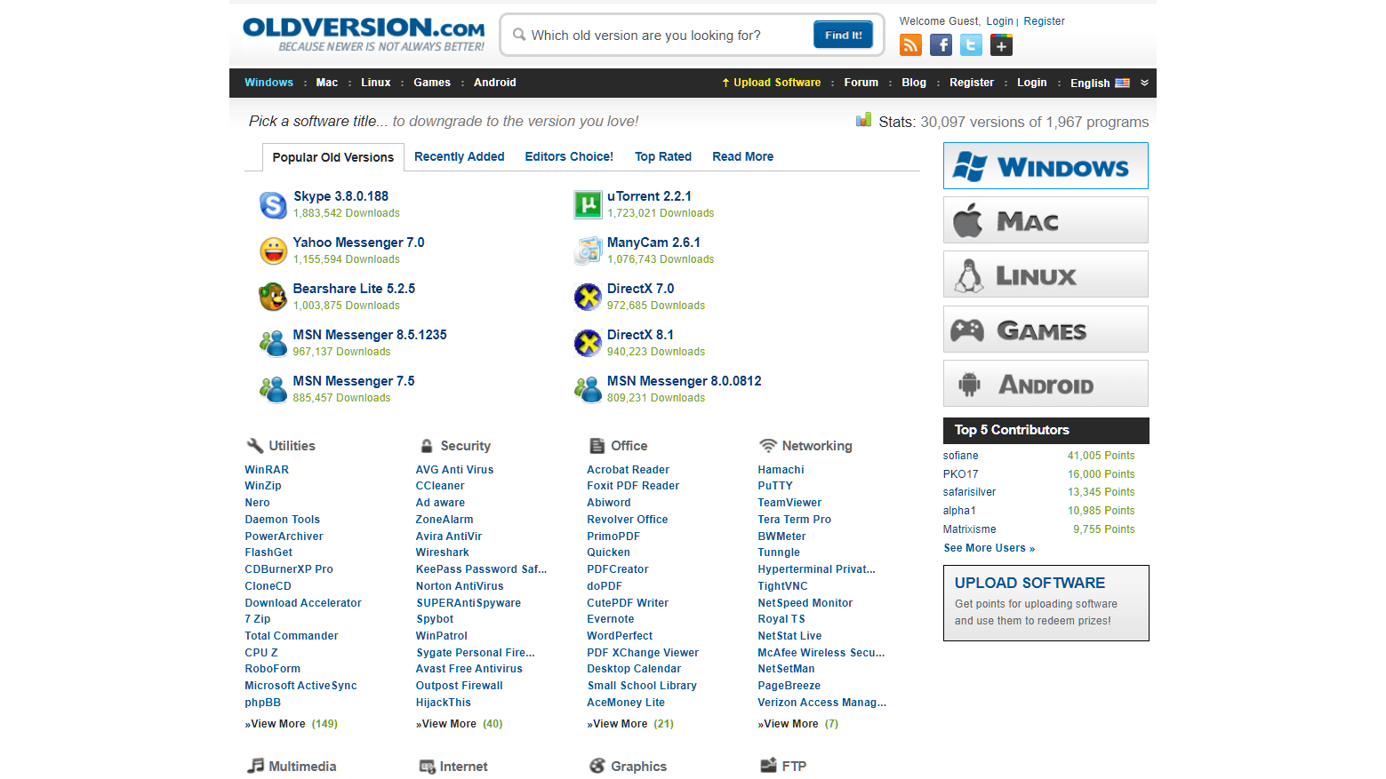Open Games in the top menu

coord(432,83)
